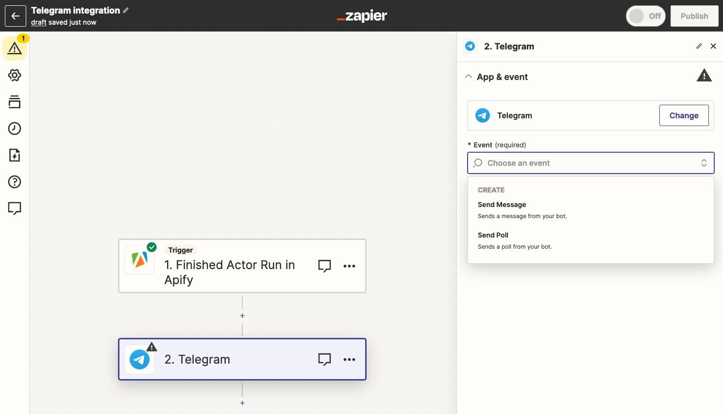723x414 pixels.
Task: Open notes for the Telegram step
Action: pos(324,360)
